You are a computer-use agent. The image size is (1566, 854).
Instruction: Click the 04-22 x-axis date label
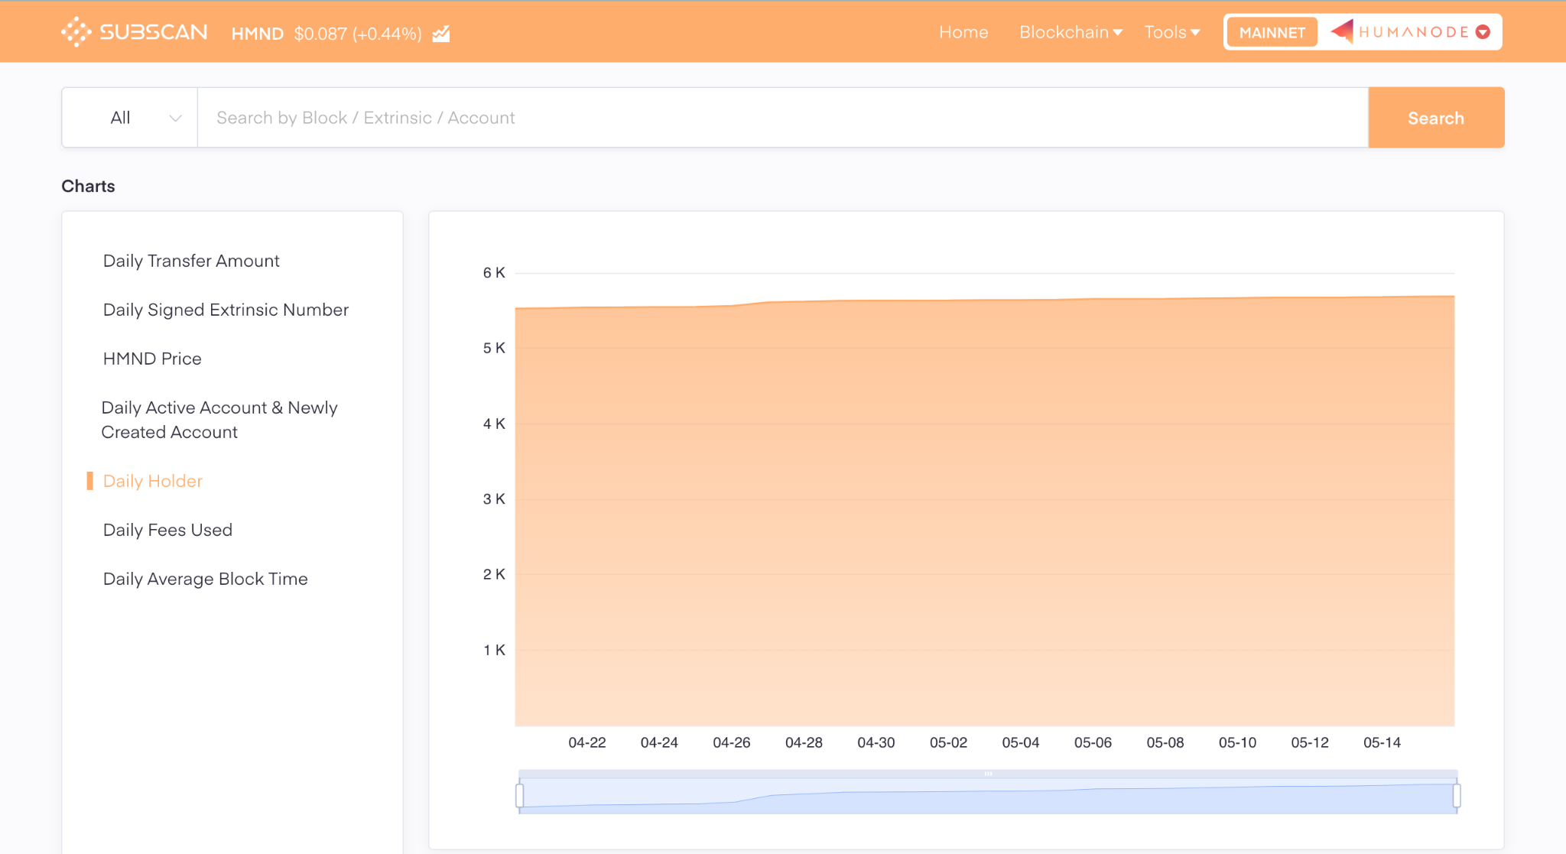(587, 742)
